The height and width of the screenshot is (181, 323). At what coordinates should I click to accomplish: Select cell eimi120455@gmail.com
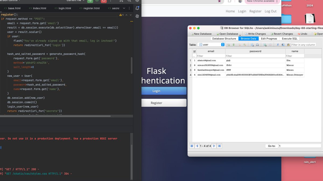pyautogui.click(x=211, y=75)
